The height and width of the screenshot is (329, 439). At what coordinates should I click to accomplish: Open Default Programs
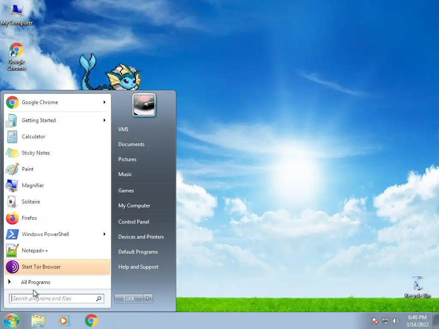[138, 252]
